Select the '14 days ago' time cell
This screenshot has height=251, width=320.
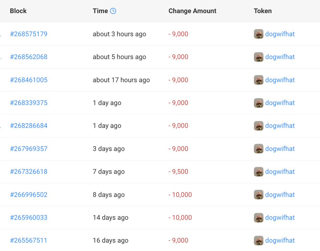tap(111, 217)
